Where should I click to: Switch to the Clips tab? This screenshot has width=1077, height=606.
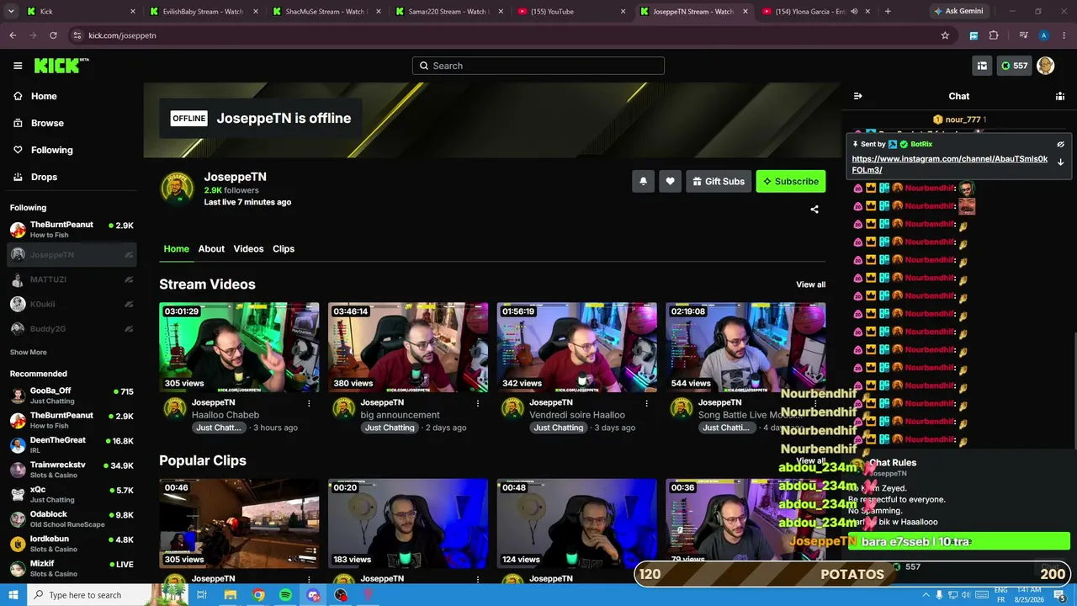pos(284,249)
